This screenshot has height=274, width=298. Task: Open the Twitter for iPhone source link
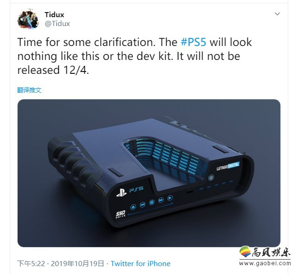[141, 263]
